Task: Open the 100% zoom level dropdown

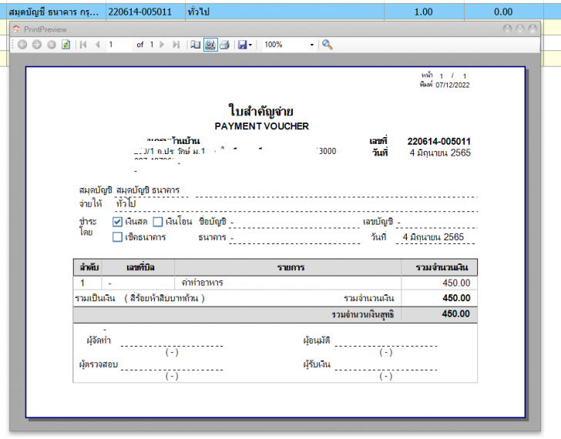Action: pos(312,45)
